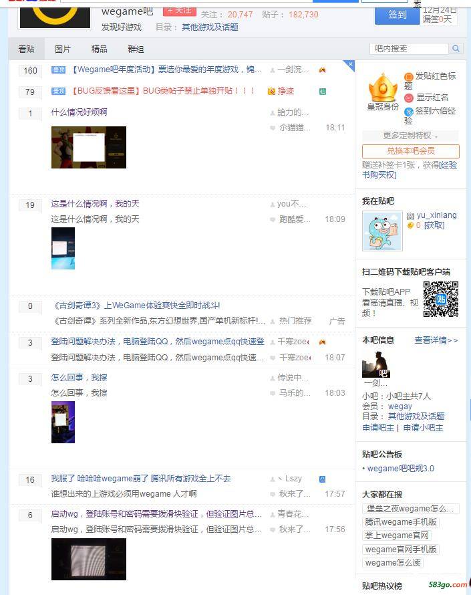Viewport: 471px width, 595px height.
Task: Click the gold coin icon under yu_xinlang
Action: 410,225
